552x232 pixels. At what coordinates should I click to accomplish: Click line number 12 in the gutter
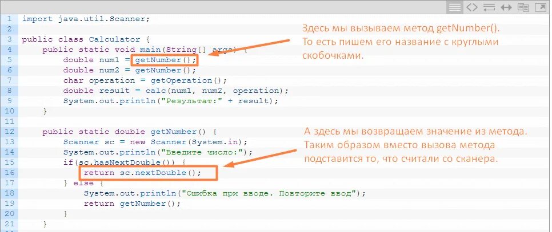click(9, 132)
